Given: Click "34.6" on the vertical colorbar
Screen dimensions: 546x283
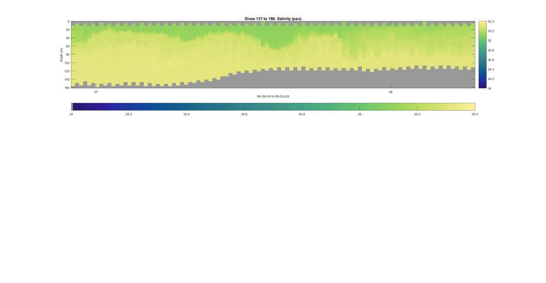Looking at the screenshot, I should pyautogui.click(x=490, y=60).
